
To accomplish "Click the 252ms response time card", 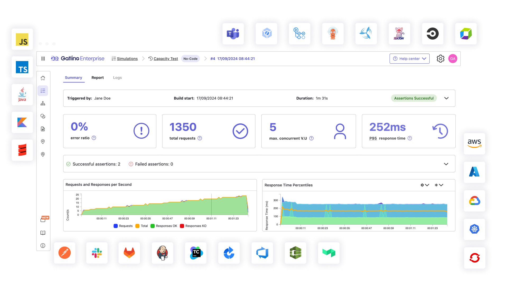I will tap(409, 131).
